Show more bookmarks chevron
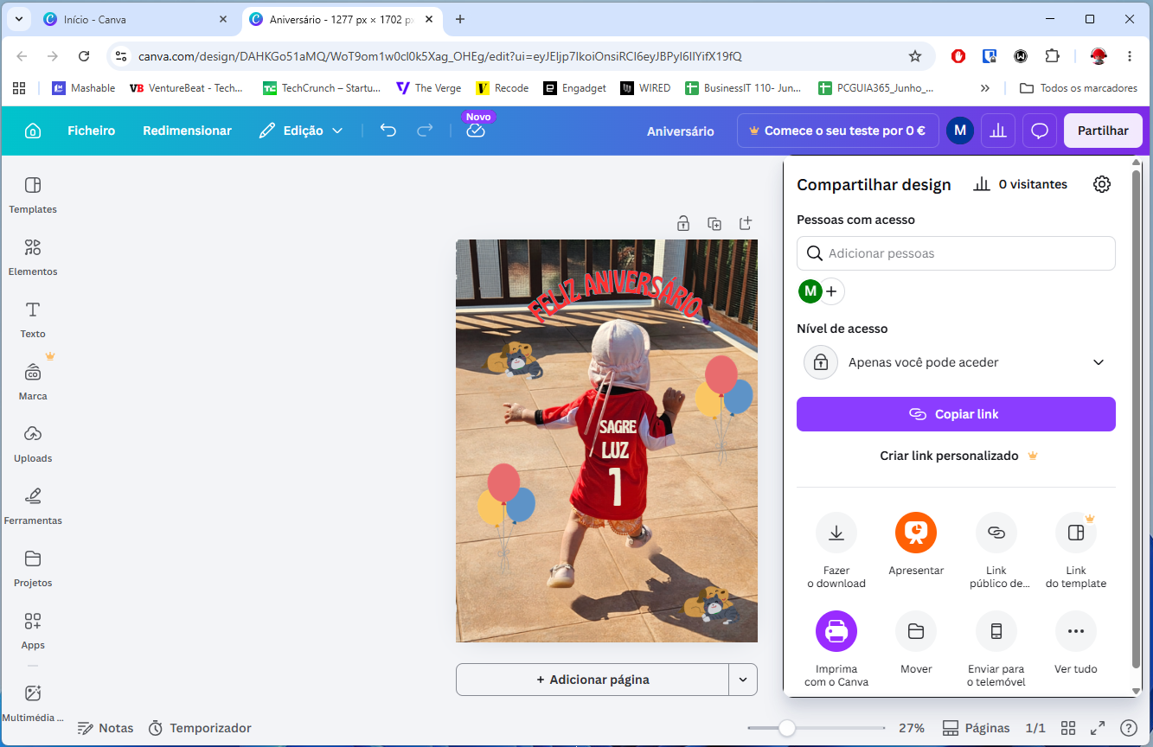Screen dimensions: 1153x747 click(x=984, y=88)
